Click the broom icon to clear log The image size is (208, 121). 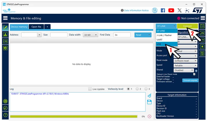tap(149, 96)
